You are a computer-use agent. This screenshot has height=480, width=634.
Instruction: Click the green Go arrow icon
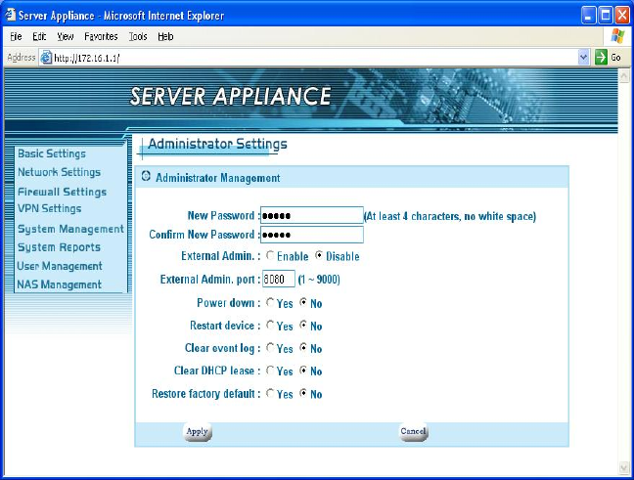602,58
